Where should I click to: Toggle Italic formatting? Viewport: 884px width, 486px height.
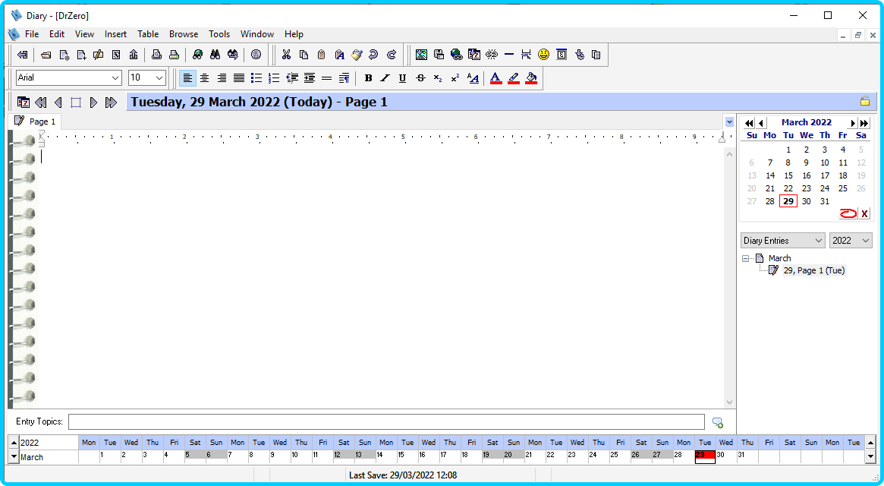[x=385, y=78]
